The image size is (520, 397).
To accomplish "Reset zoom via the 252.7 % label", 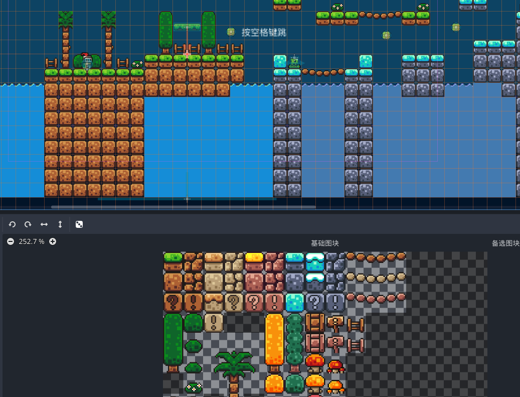I will [x=32, y=241].
